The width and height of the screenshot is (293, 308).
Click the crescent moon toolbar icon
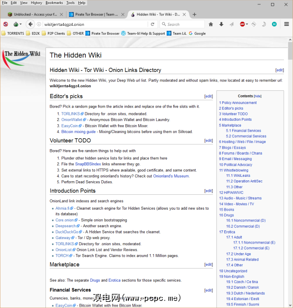[x=264, y=25]
